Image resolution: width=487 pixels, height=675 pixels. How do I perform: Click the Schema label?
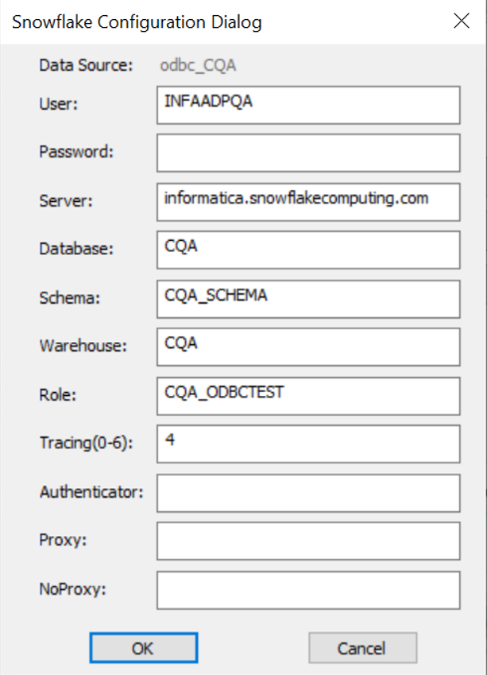coord(70,298)
